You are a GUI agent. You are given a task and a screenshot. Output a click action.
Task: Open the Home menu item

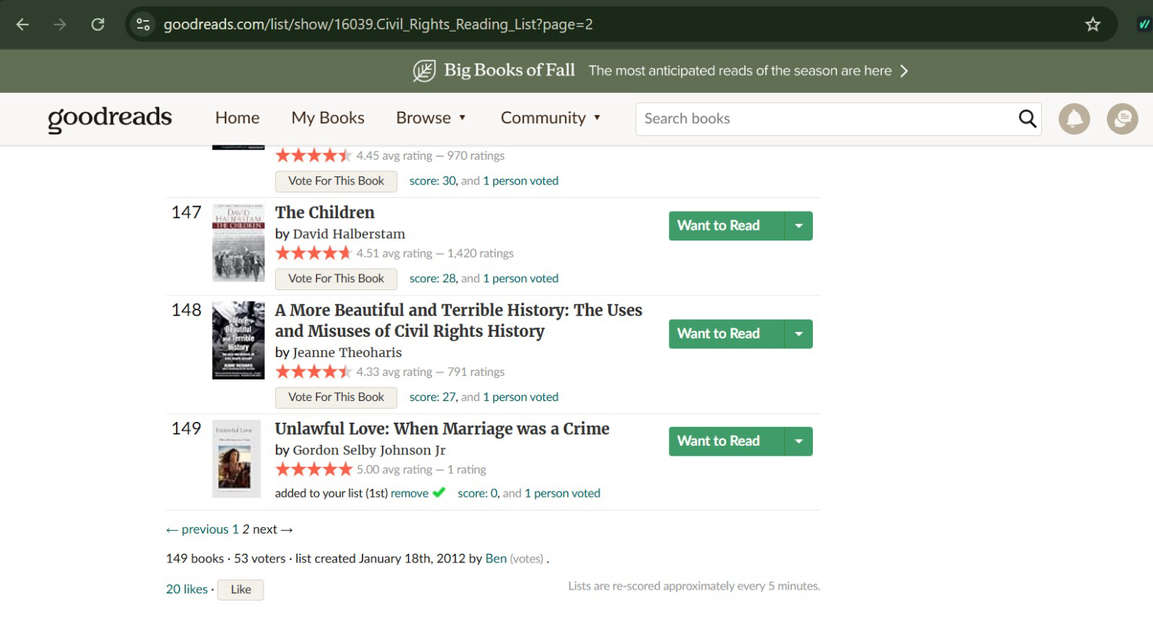click(x=237, y=118)
